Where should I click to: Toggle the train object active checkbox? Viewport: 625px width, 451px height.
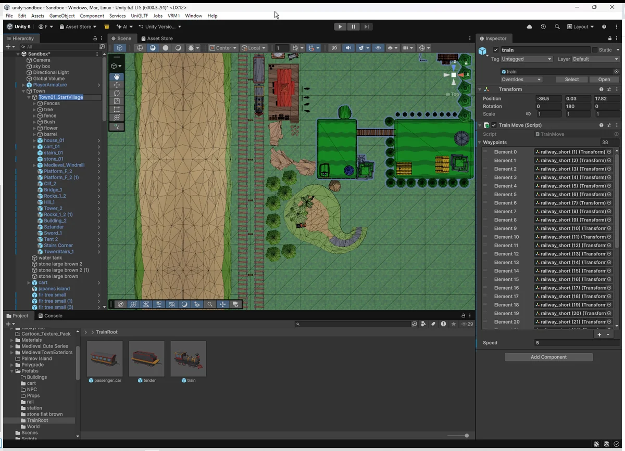496,50
